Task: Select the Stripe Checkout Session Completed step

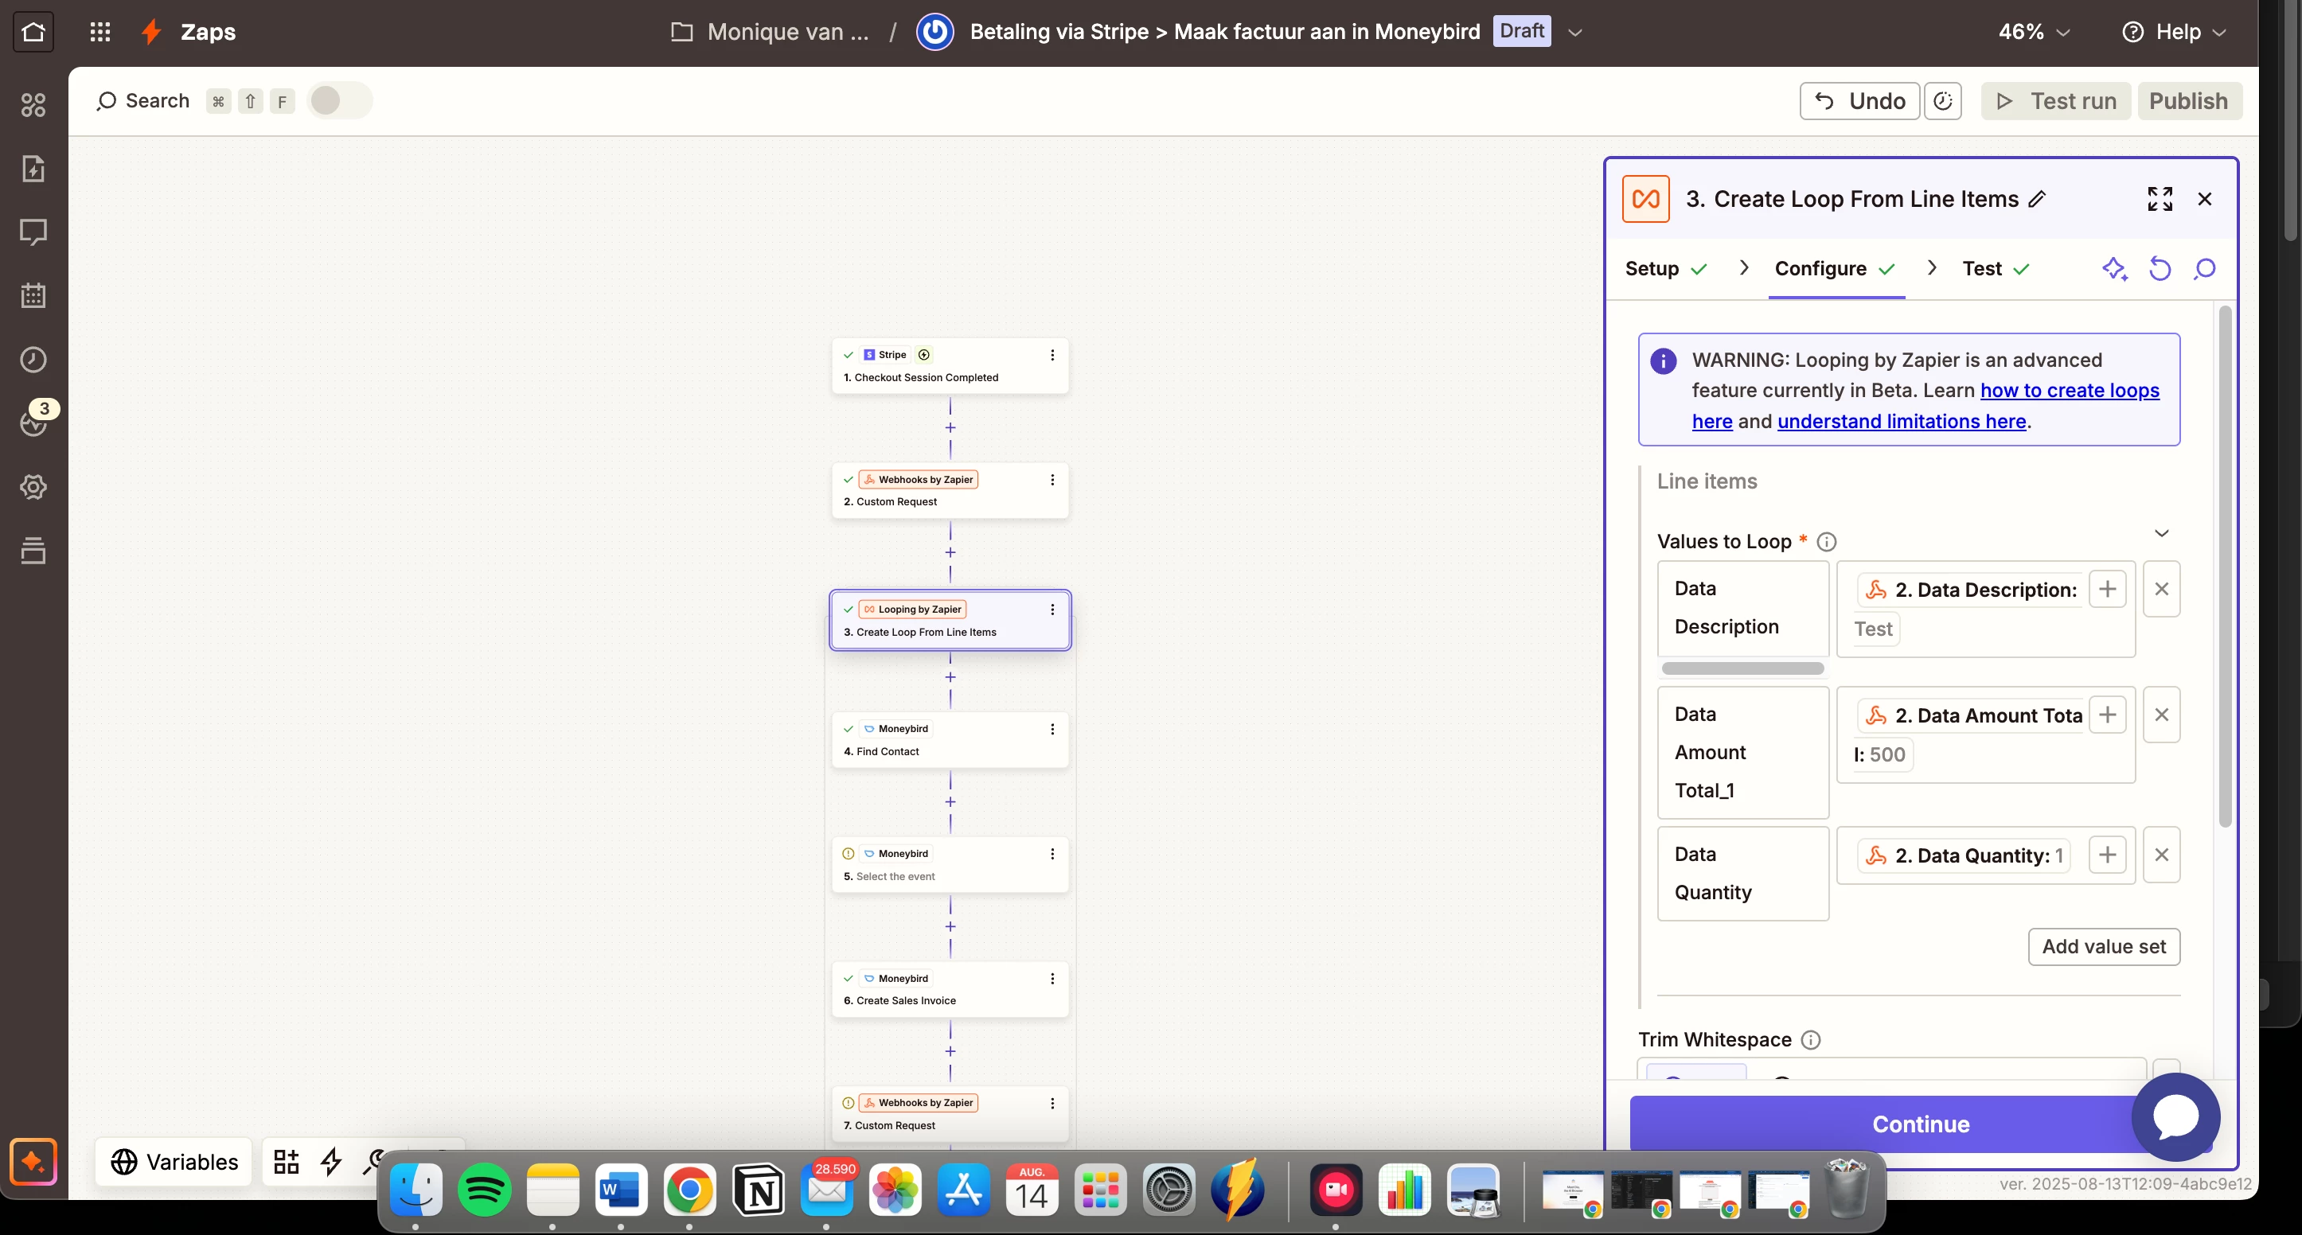Action: [950, 365]
